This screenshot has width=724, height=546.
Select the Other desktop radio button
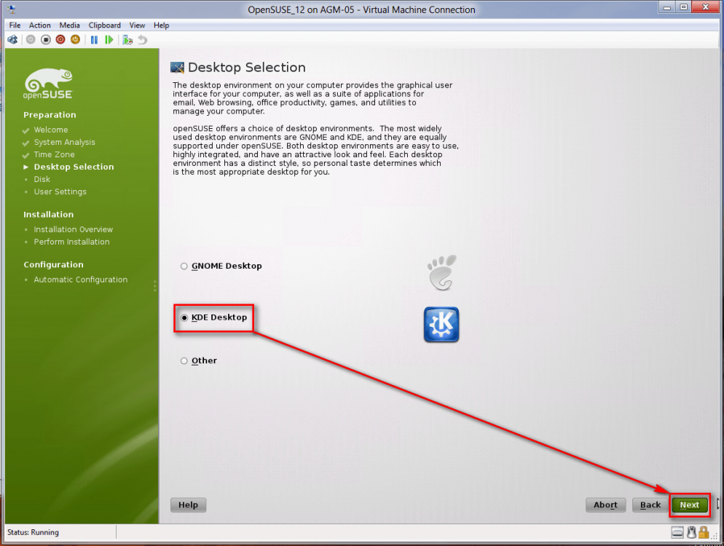(x=184, y=361)
